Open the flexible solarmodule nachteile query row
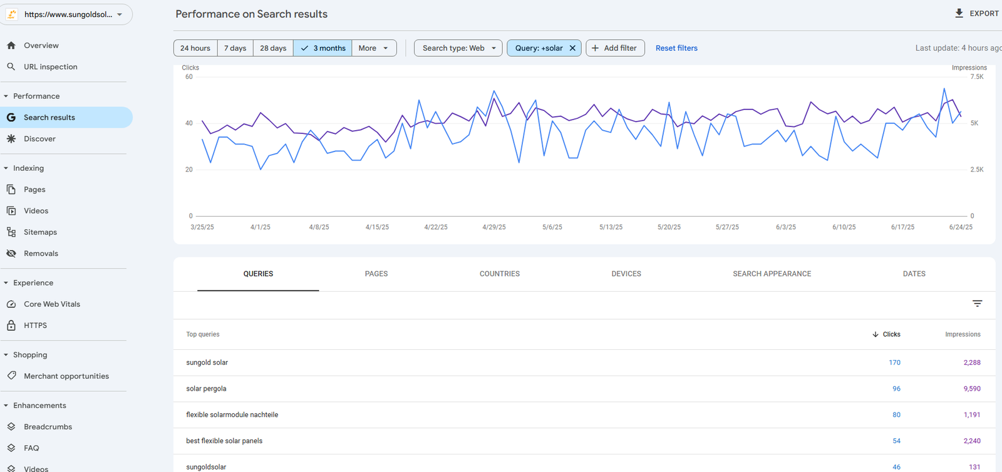This screenshot has width=1002, height=472. coord(584,415)
